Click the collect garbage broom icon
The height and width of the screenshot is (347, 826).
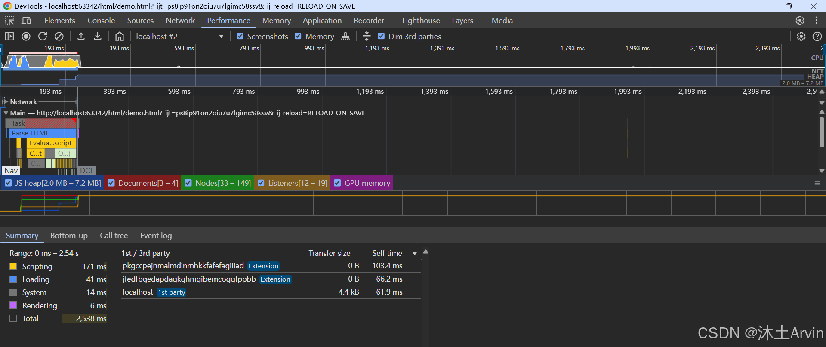[345, 37]
